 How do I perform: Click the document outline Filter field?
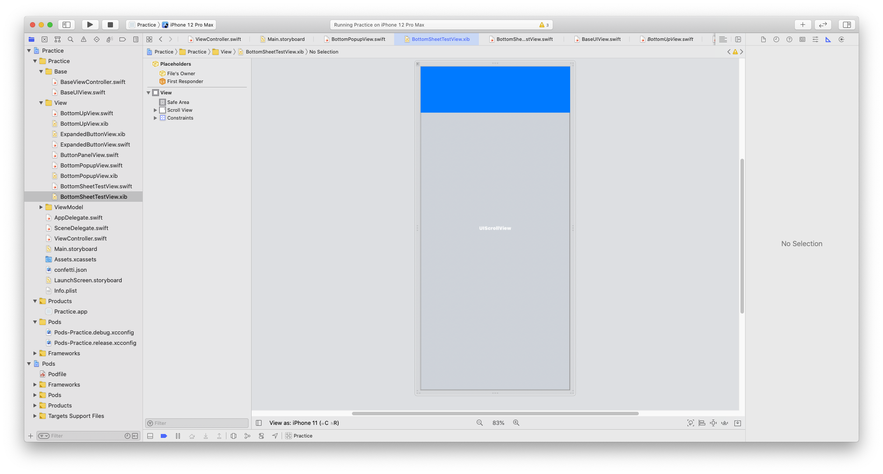(199, 423)
